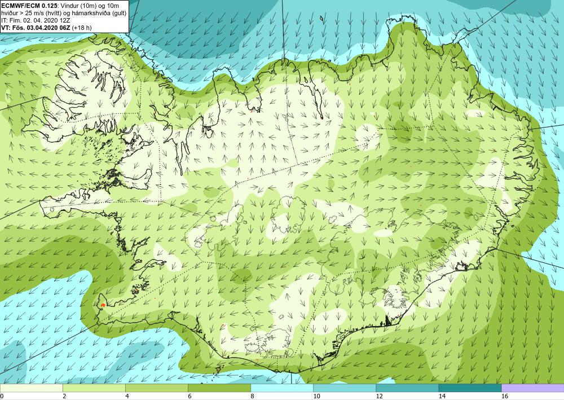Click the legend scale label "14"
The image size is (564, 400).
[442, 396]
